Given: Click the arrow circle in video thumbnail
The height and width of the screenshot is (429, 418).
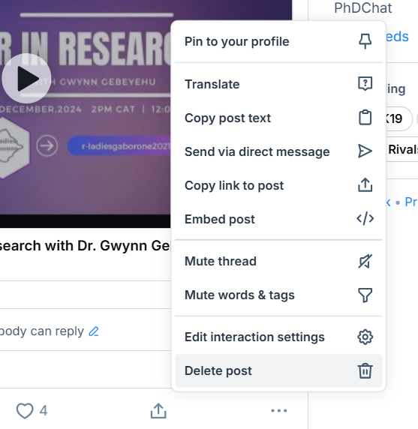Looking at the screenshot, I should pyautogui.click(x=47, y=145).
